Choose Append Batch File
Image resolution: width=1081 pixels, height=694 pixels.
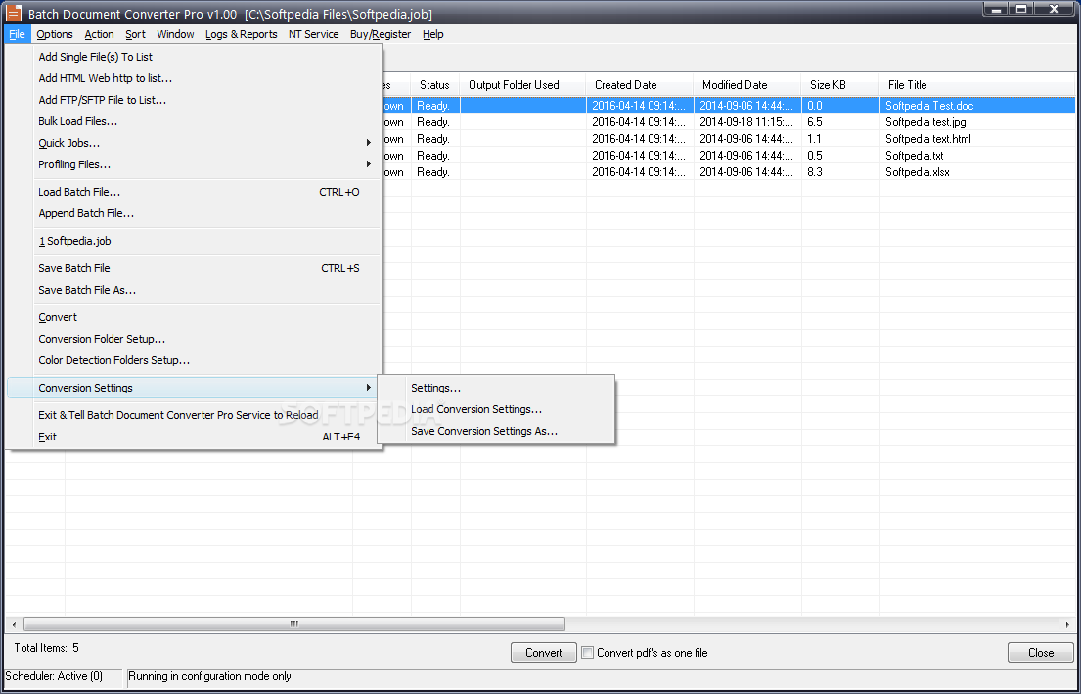pyautogui.click(x=193, y=213)
